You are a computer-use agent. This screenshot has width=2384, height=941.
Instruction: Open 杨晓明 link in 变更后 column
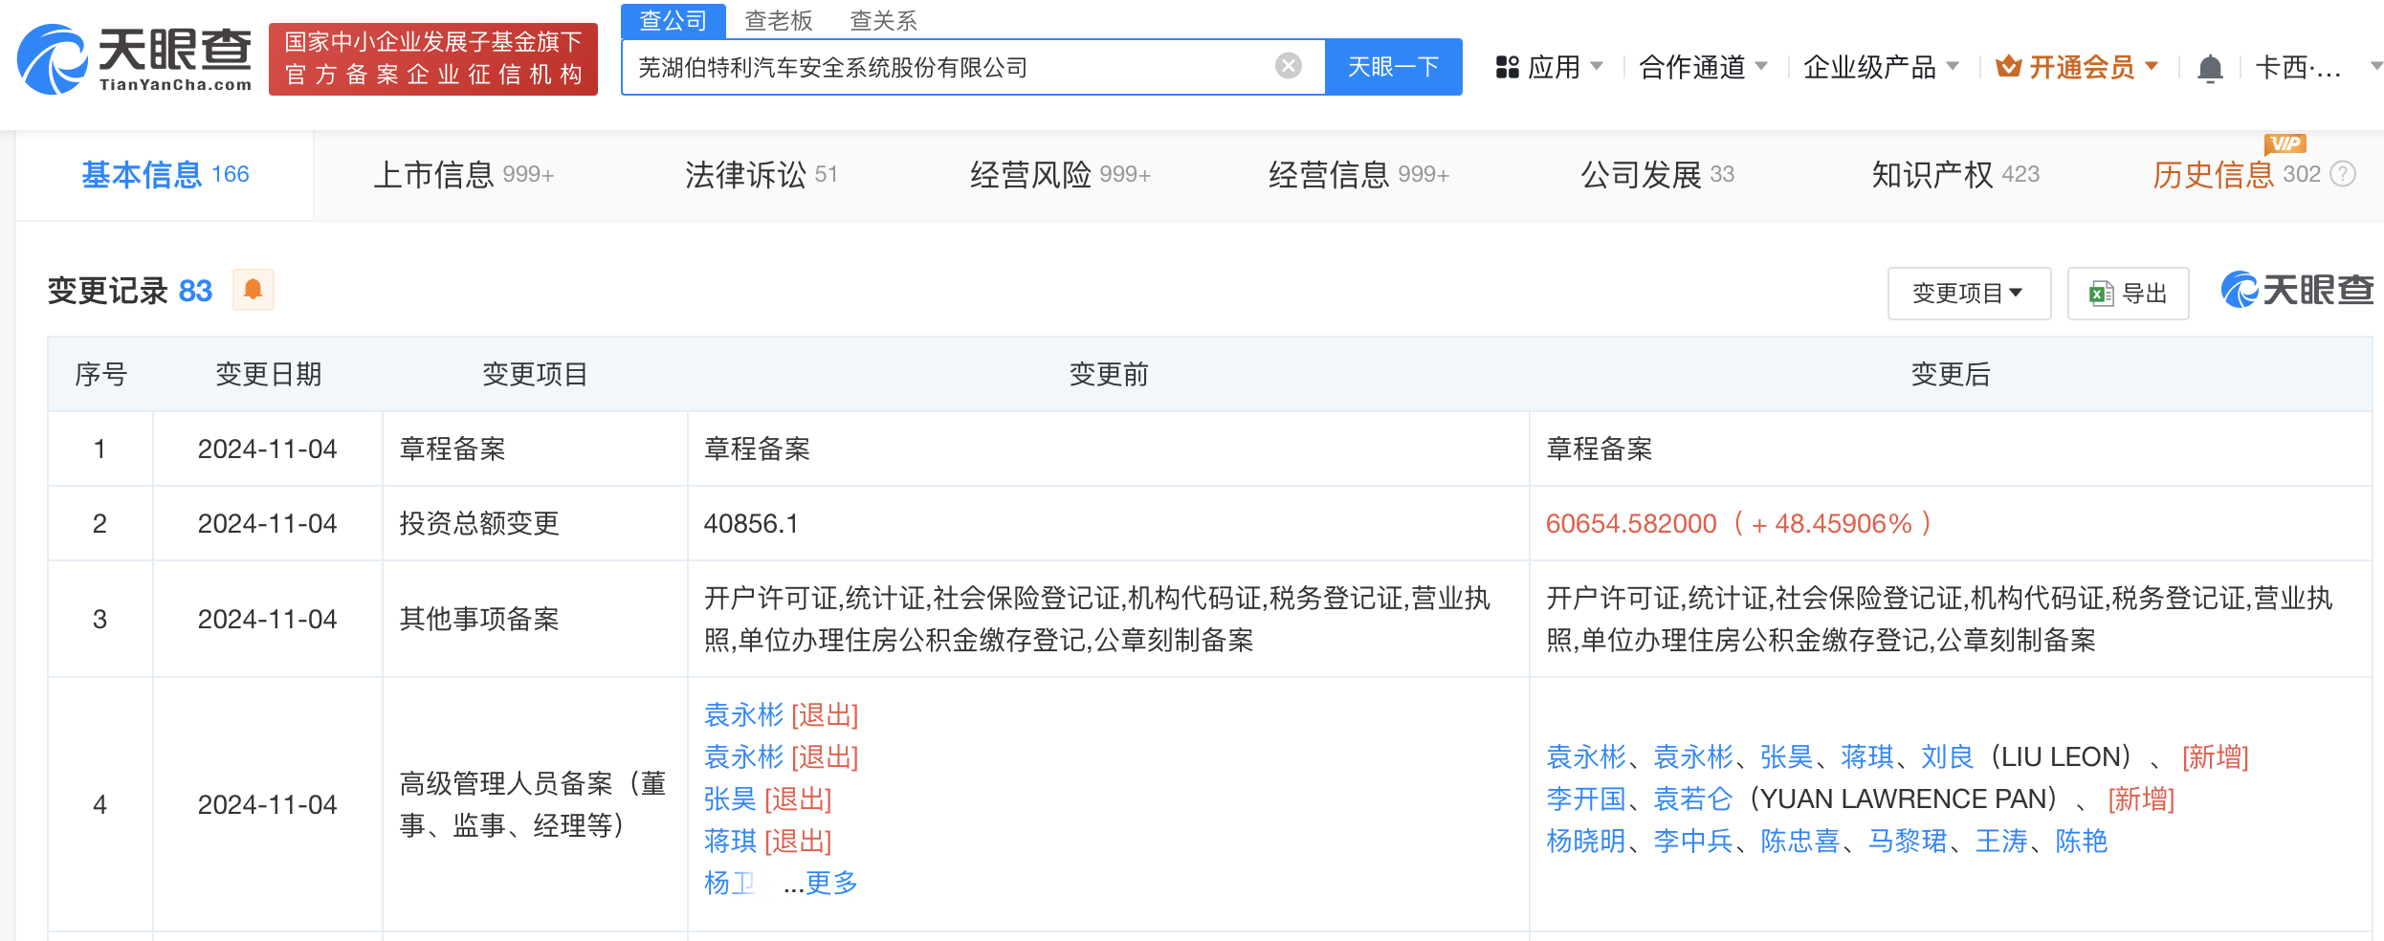pos(1586,842)
